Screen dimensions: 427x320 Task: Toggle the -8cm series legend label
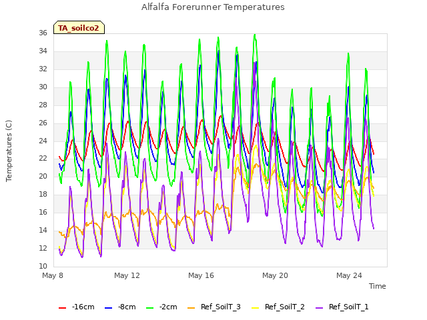click(127, 307)
